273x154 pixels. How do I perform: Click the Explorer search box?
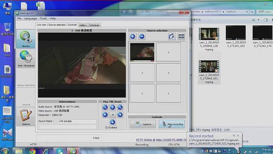[x=264, y=12]
